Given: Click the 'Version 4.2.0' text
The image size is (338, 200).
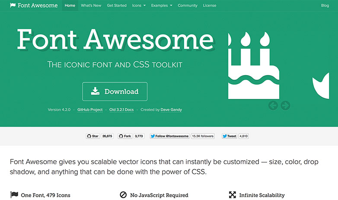Looking at the screenshot, I should click(59, 109).
